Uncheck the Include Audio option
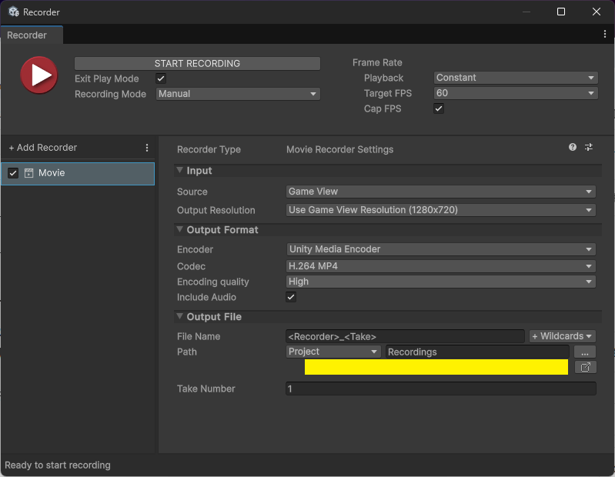 291,298
